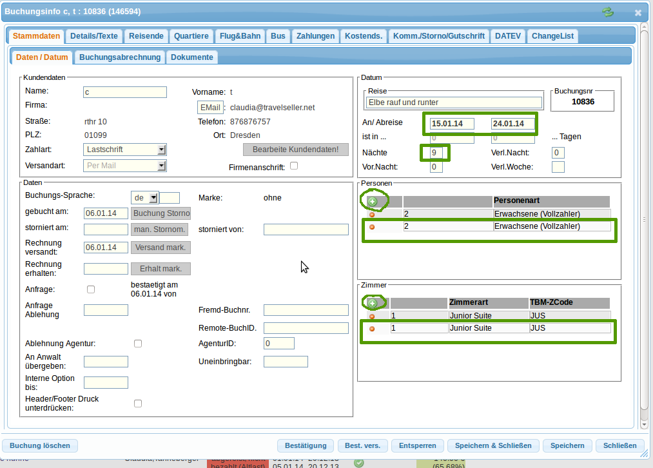Screen dimensions: 653x468
Task: Click the green refresh icon in title bar
Action: (607, 12)
